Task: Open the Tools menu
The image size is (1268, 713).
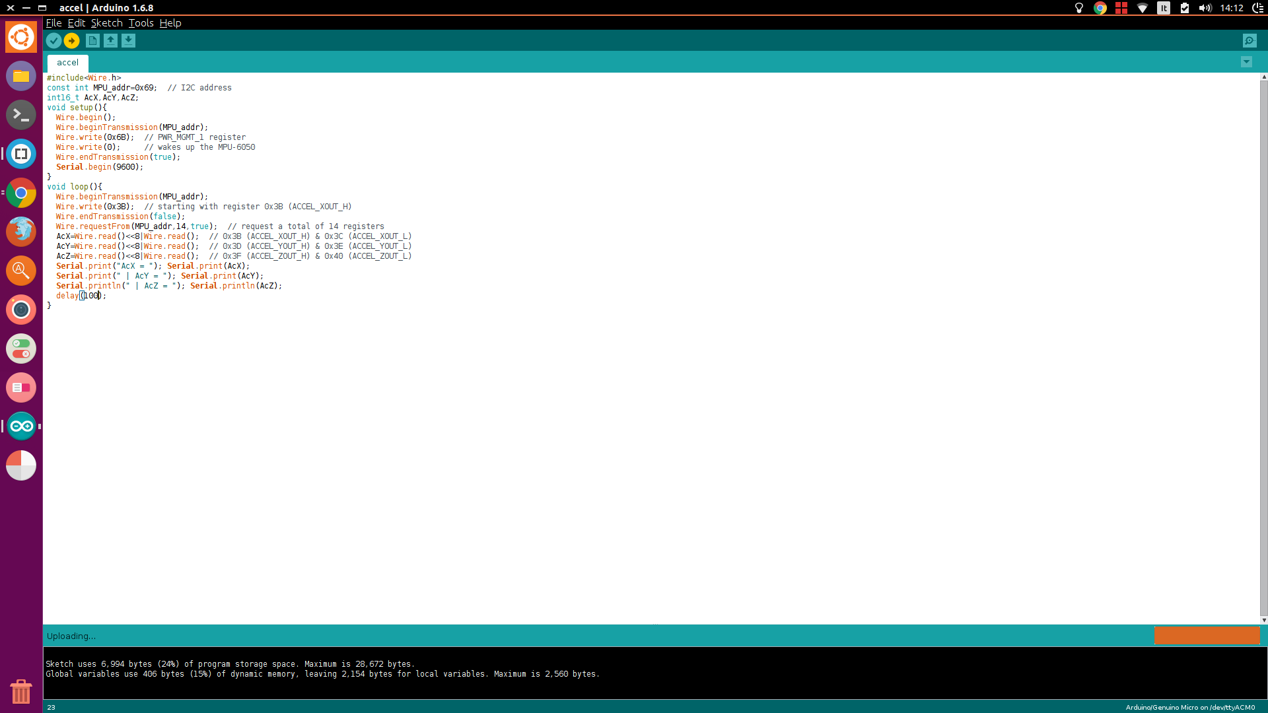Action: coord(141,23)
